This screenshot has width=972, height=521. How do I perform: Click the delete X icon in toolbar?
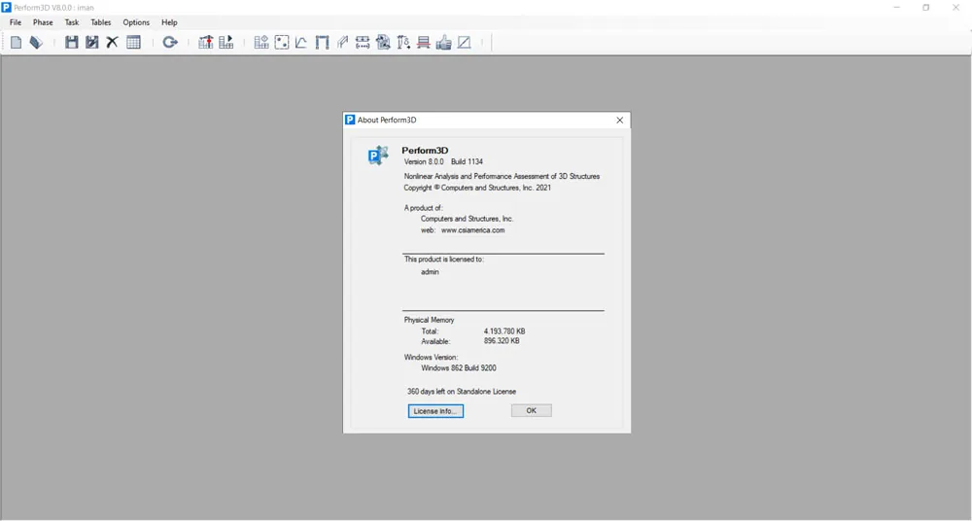(x=112, y=42)
